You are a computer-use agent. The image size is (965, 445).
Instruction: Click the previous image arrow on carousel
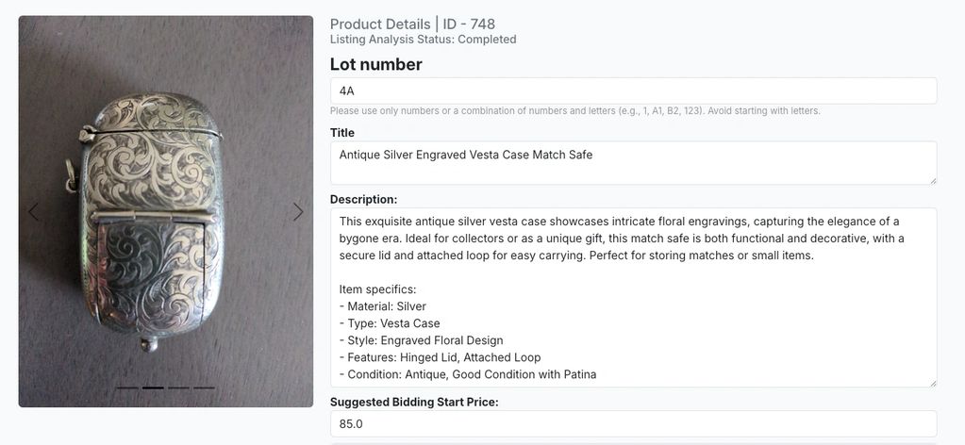[34, 212]
